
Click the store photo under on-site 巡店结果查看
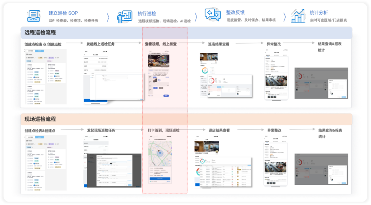[x=206, y=146]
